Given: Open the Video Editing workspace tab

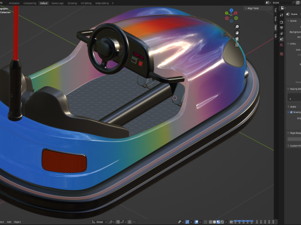Looking at the screenshot, I should click(x=102, y=3).
